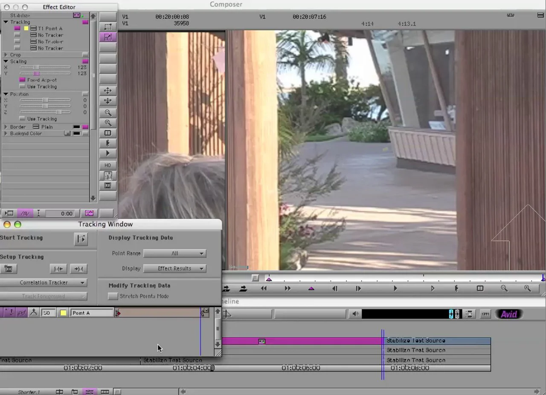
Task: Click the dual split icon in Composer toolbar
Action: tap(480, 288)
